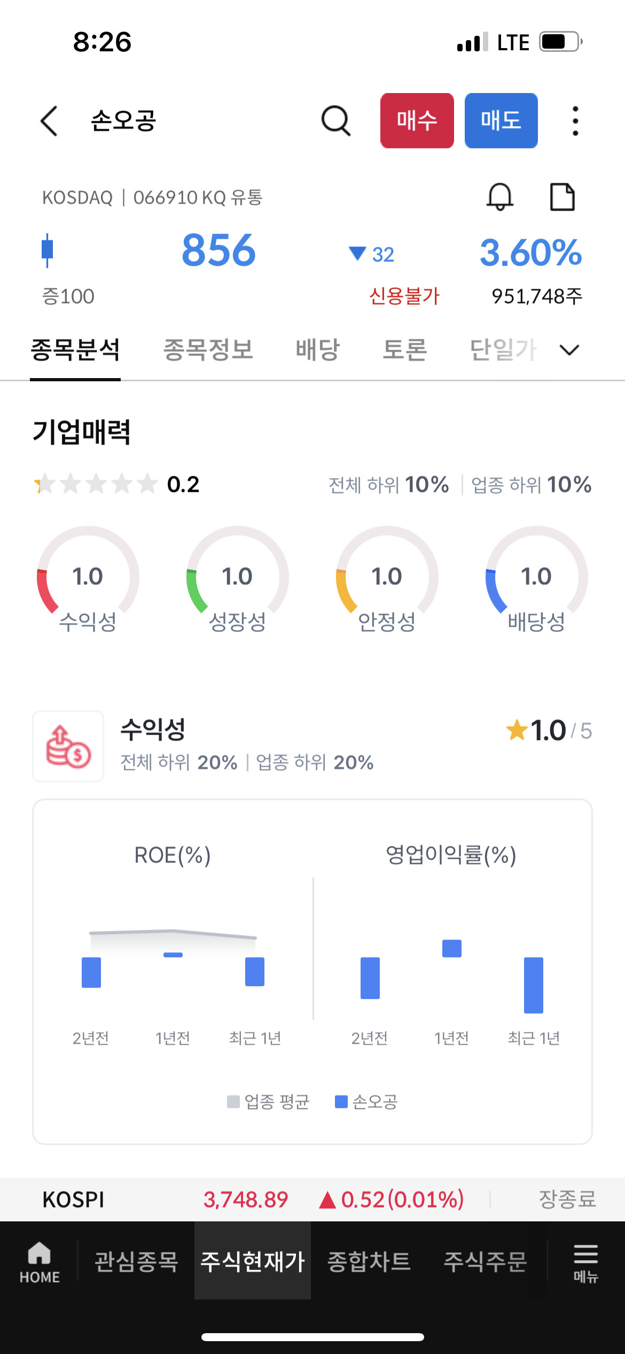The image size is (625, 1354).
Task: Tap the blue 매도 sell button
Action: click(501, 121)
